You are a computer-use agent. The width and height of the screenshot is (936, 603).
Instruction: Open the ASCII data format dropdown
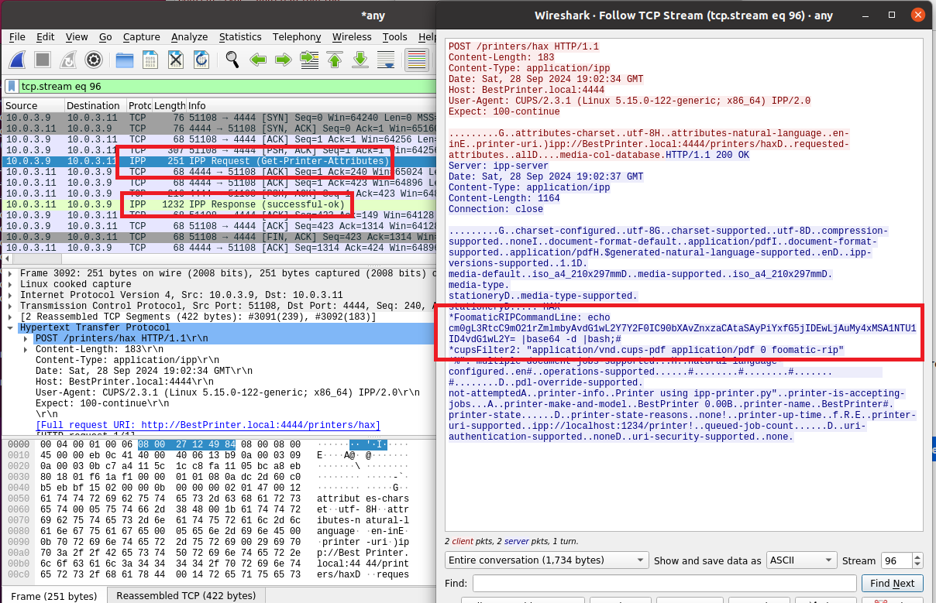801,560
